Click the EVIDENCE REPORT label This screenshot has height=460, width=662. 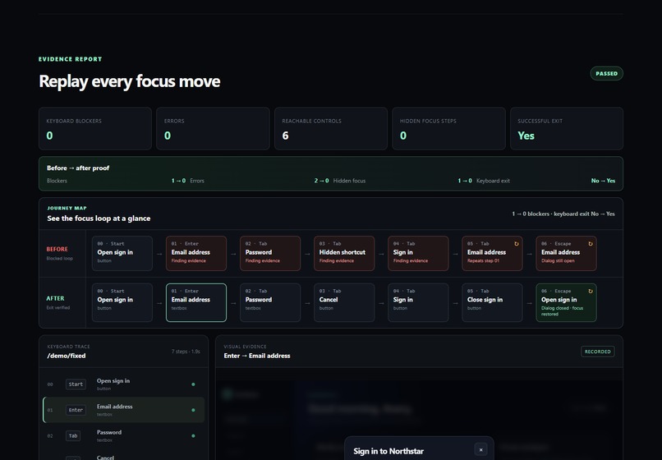tap(71, 59)
